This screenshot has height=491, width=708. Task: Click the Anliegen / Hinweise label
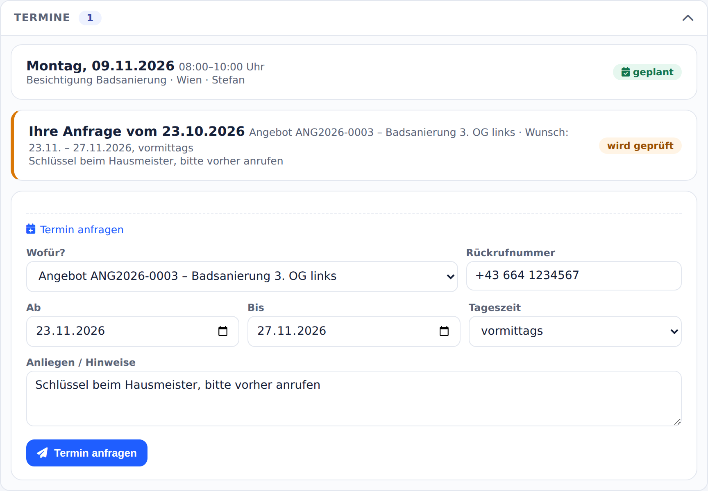[x=81, y=363]
